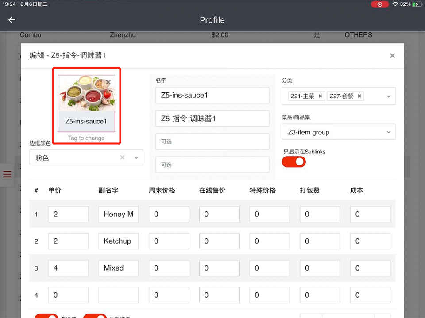Image resolution: width=425 pixels, height=318 pixels.
Task: Tap the 单价 column header
Action: (55, 190)
